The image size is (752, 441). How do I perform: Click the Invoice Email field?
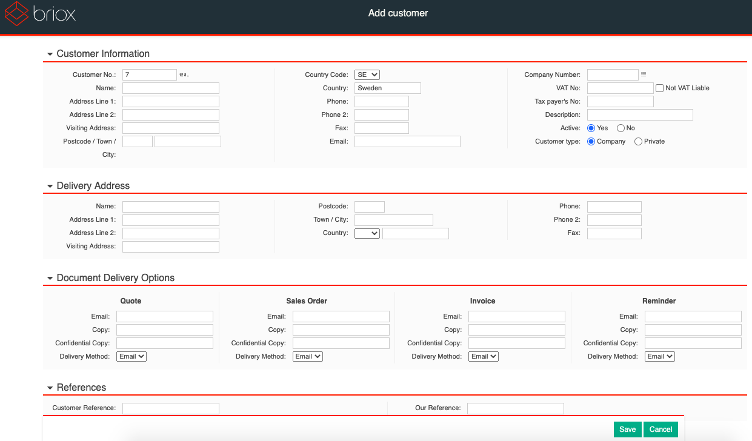pyautogui.click(x=517, y=316)
